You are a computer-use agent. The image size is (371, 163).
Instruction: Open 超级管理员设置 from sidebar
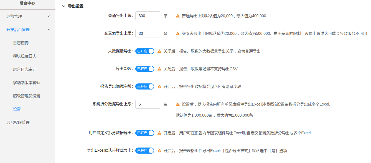point(26,96)
